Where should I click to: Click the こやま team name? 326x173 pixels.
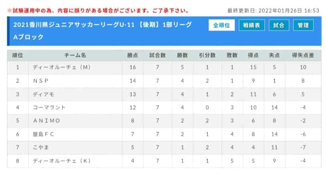point(41,147)
